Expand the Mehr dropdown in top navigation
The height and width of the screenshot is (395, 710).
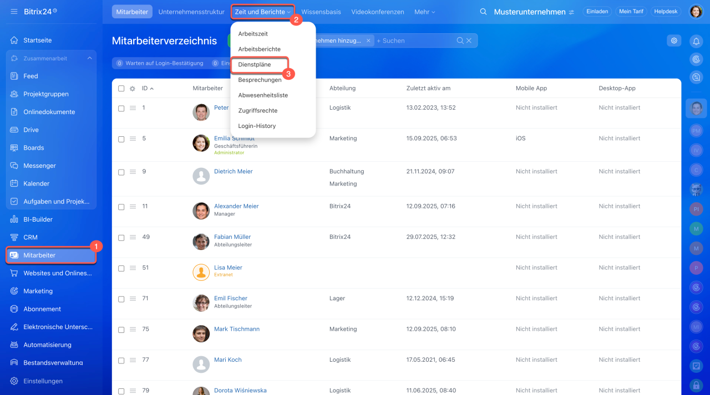click(424, 12)
